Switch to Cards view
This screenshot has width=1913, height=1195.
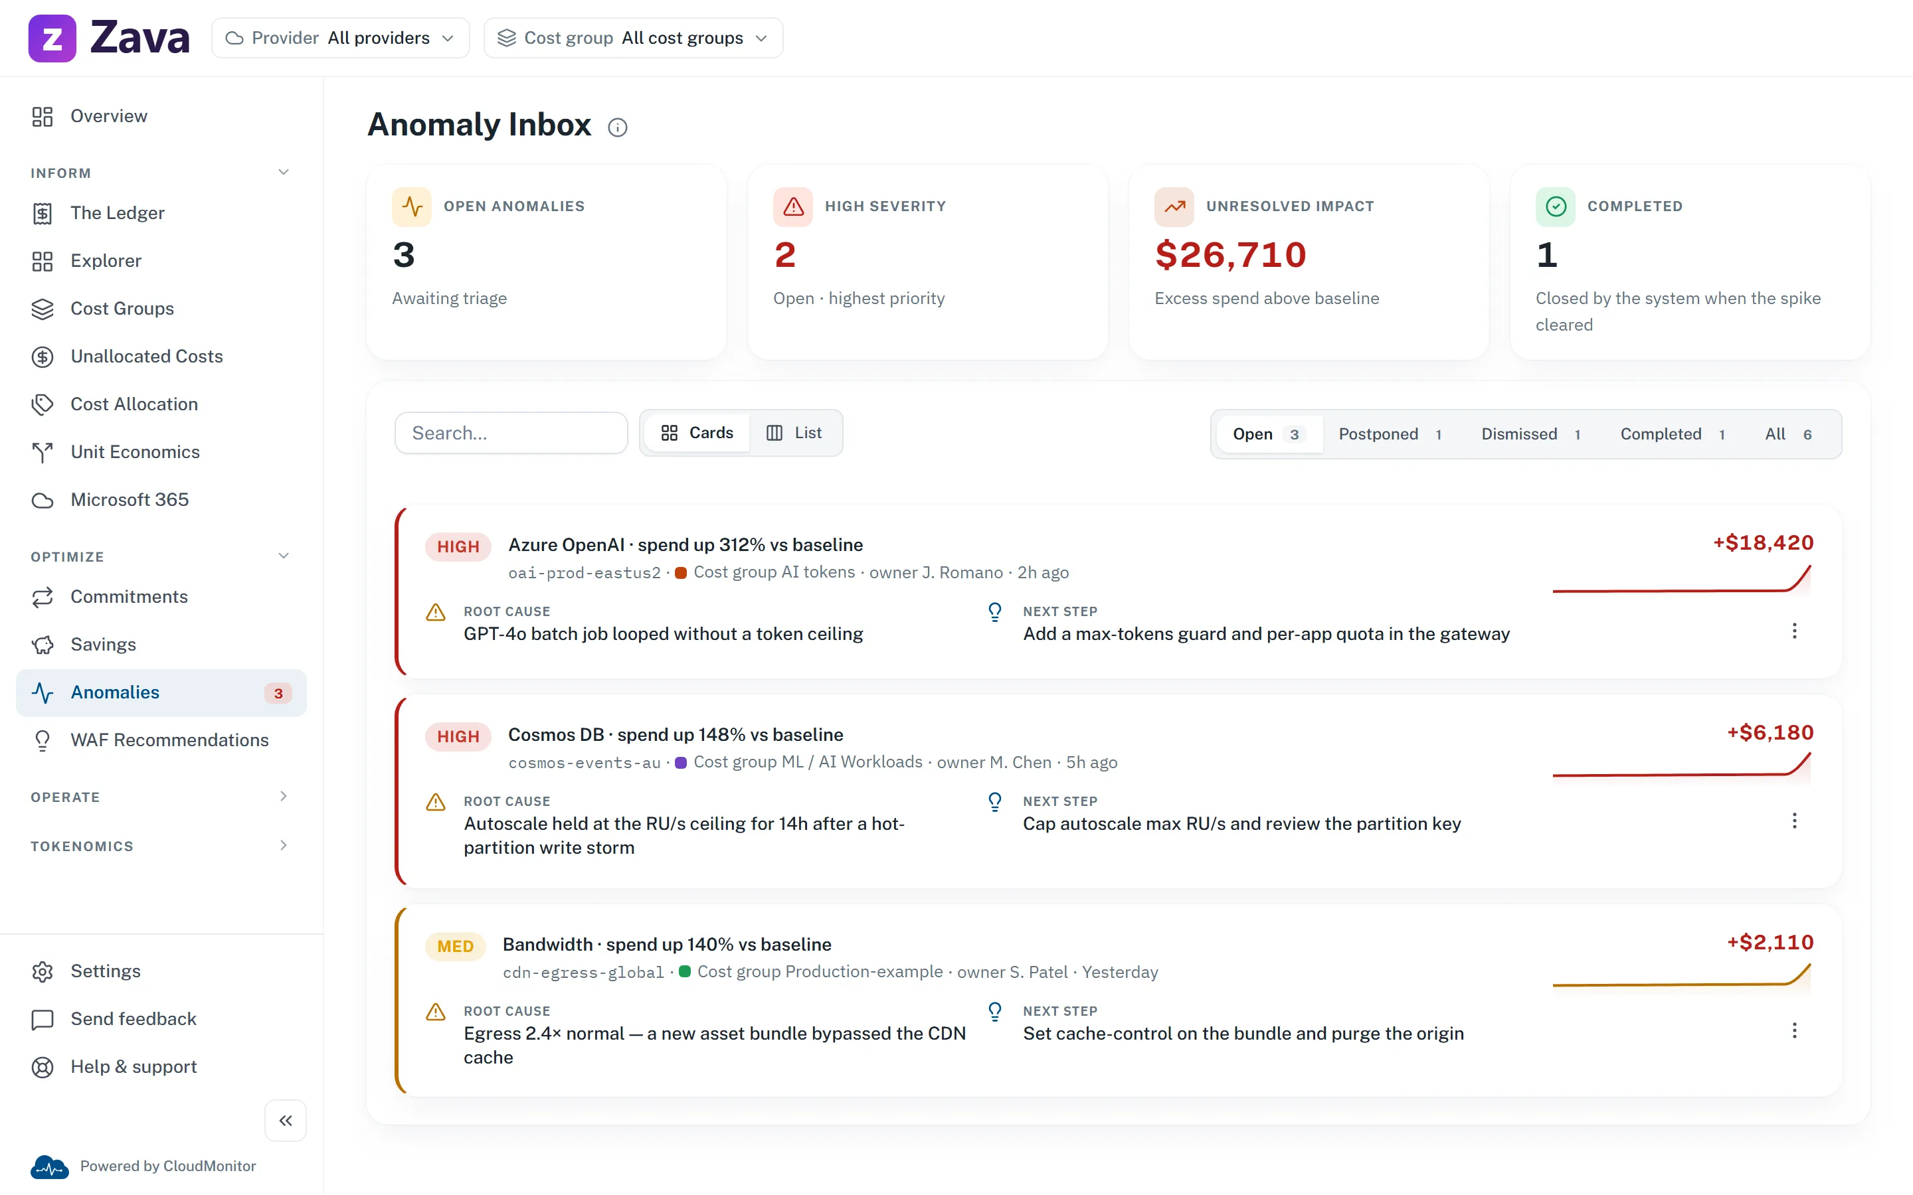[x=697, y=432]
